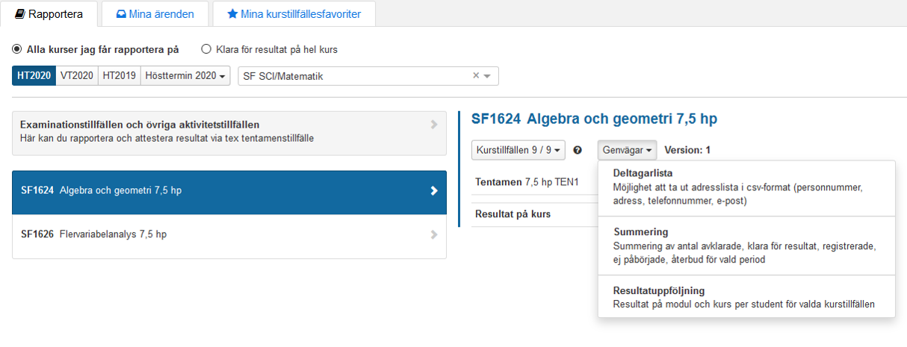907x347 pixels.
Task: Switch to the Mina ärenden tab
Action: coord(155,13)
